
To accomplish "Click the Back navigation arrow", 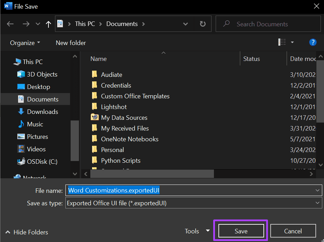I will pos(10,24).
